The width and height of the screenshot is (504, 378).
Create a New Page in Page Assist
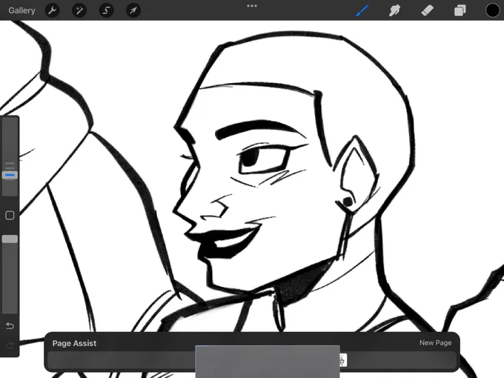pos(435,343)
